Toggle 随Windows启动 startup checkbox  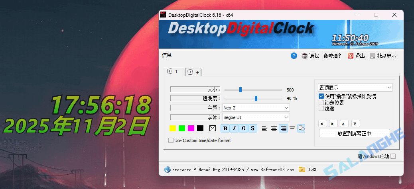click(x=393, y=156)
